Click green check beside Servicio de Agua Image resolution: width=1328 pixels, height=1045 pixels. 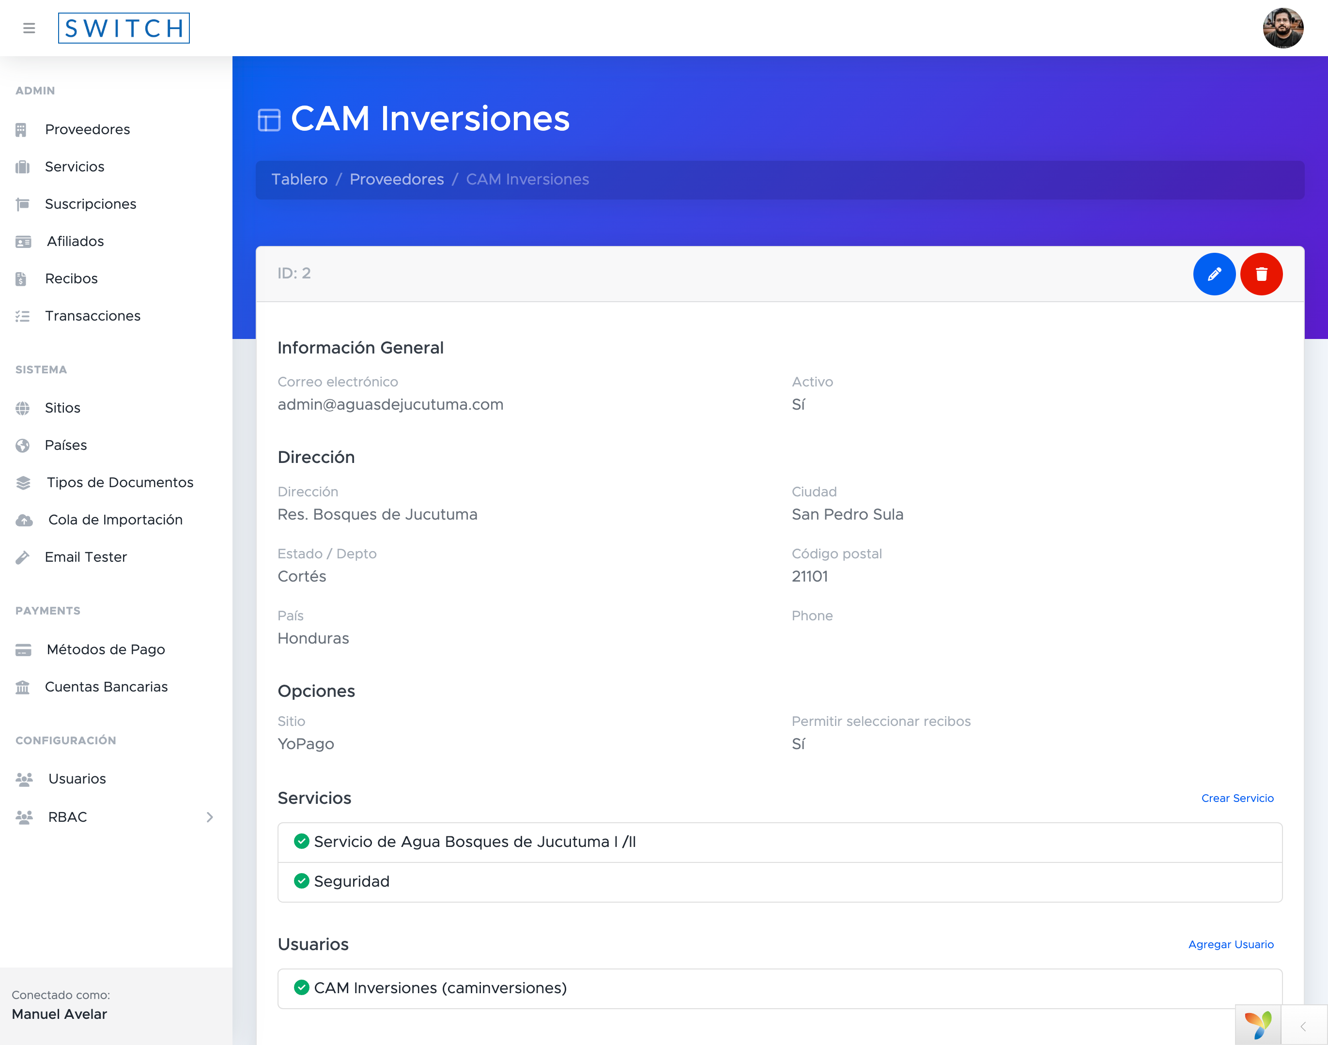click(x=301, y=841)
